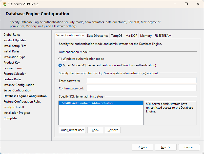Close the SQL Server 2019 Setup window
Image resolution: width=204 pixels, height=154 pixels.
198,4
